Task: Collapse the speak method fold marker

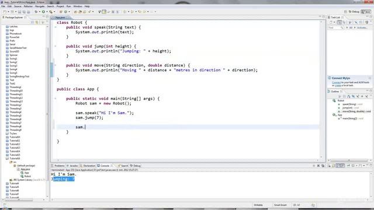Action: coord(56,27)
